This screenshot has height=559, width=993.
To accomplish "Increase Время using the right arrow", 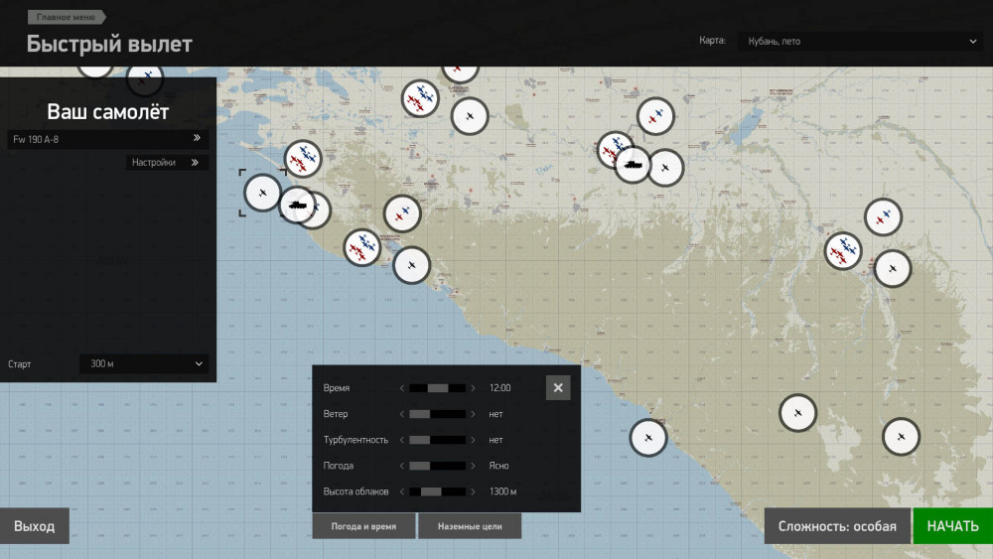I will pos(474,388).
